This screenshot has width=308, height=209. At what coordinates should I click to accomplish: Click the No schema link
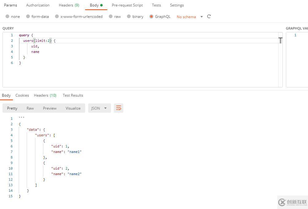(186, 17)
